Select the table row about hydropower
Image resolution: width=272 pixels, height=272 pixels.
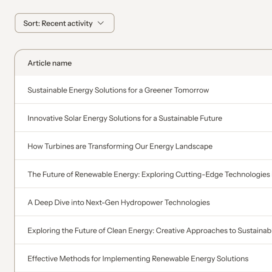tap(239, 202)
